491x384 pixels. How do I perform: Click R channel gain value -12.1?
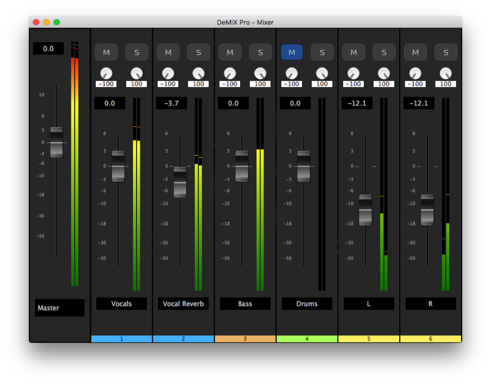coord(419,103)
